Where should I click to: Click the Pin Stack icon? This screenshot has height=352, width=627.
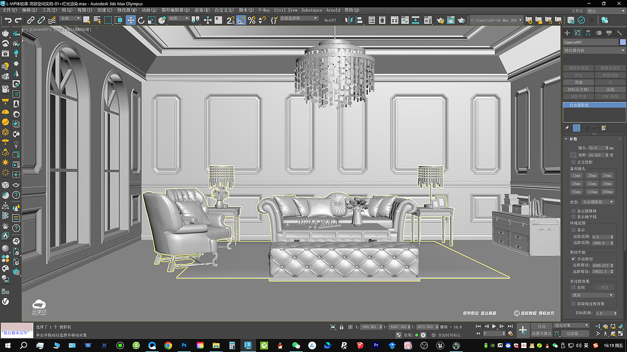[567, 128]
